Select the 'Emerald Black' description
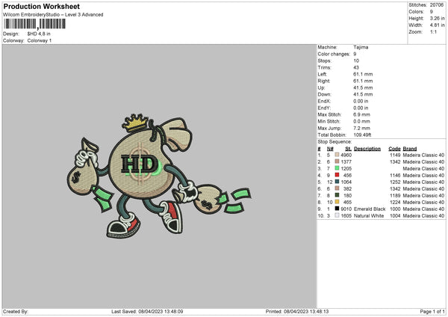448x317 pixels. [x=370, y=209]
